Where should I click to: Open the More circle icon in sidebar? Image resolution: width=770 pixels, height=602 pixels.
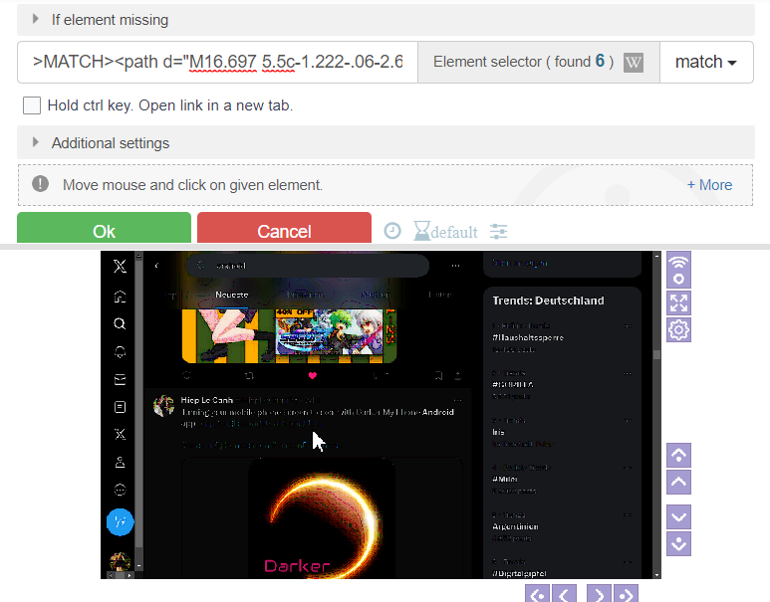point(120,490)
